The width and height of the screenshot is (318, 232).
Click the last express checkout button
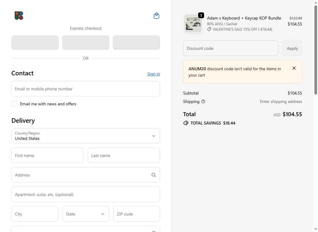point(136,43)
